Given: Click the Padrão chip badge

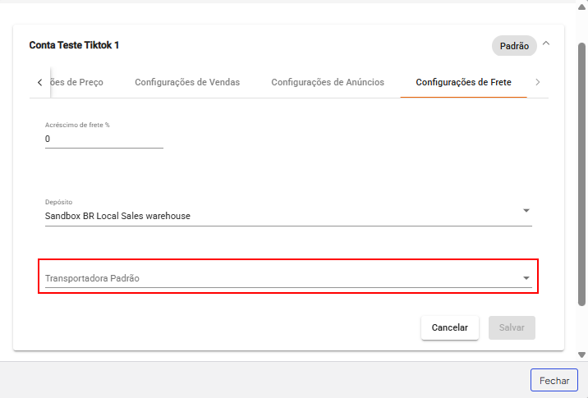Looking at the screenshot, I should [514, 46].
